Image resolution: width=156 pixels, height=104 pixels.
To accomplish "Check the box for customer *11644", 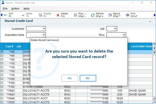I will (x=2, y=99).
